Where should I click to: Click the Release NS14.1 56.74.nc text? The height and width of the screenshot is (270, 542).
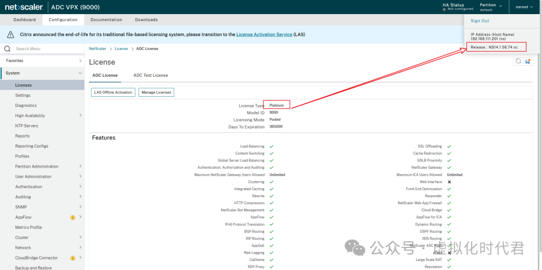(x=494, y=47)
